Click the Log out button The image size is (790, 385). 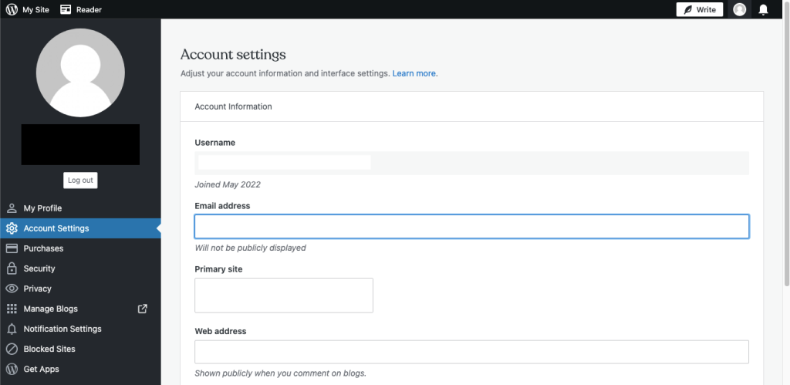tap(80, 181)
